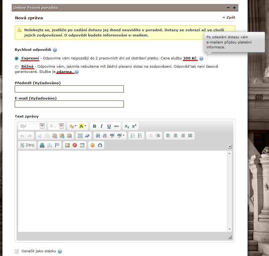Collapse the Online Právní poradna panel (minus)
Viewport: 269px width, 256px height.
pos(228,8)
